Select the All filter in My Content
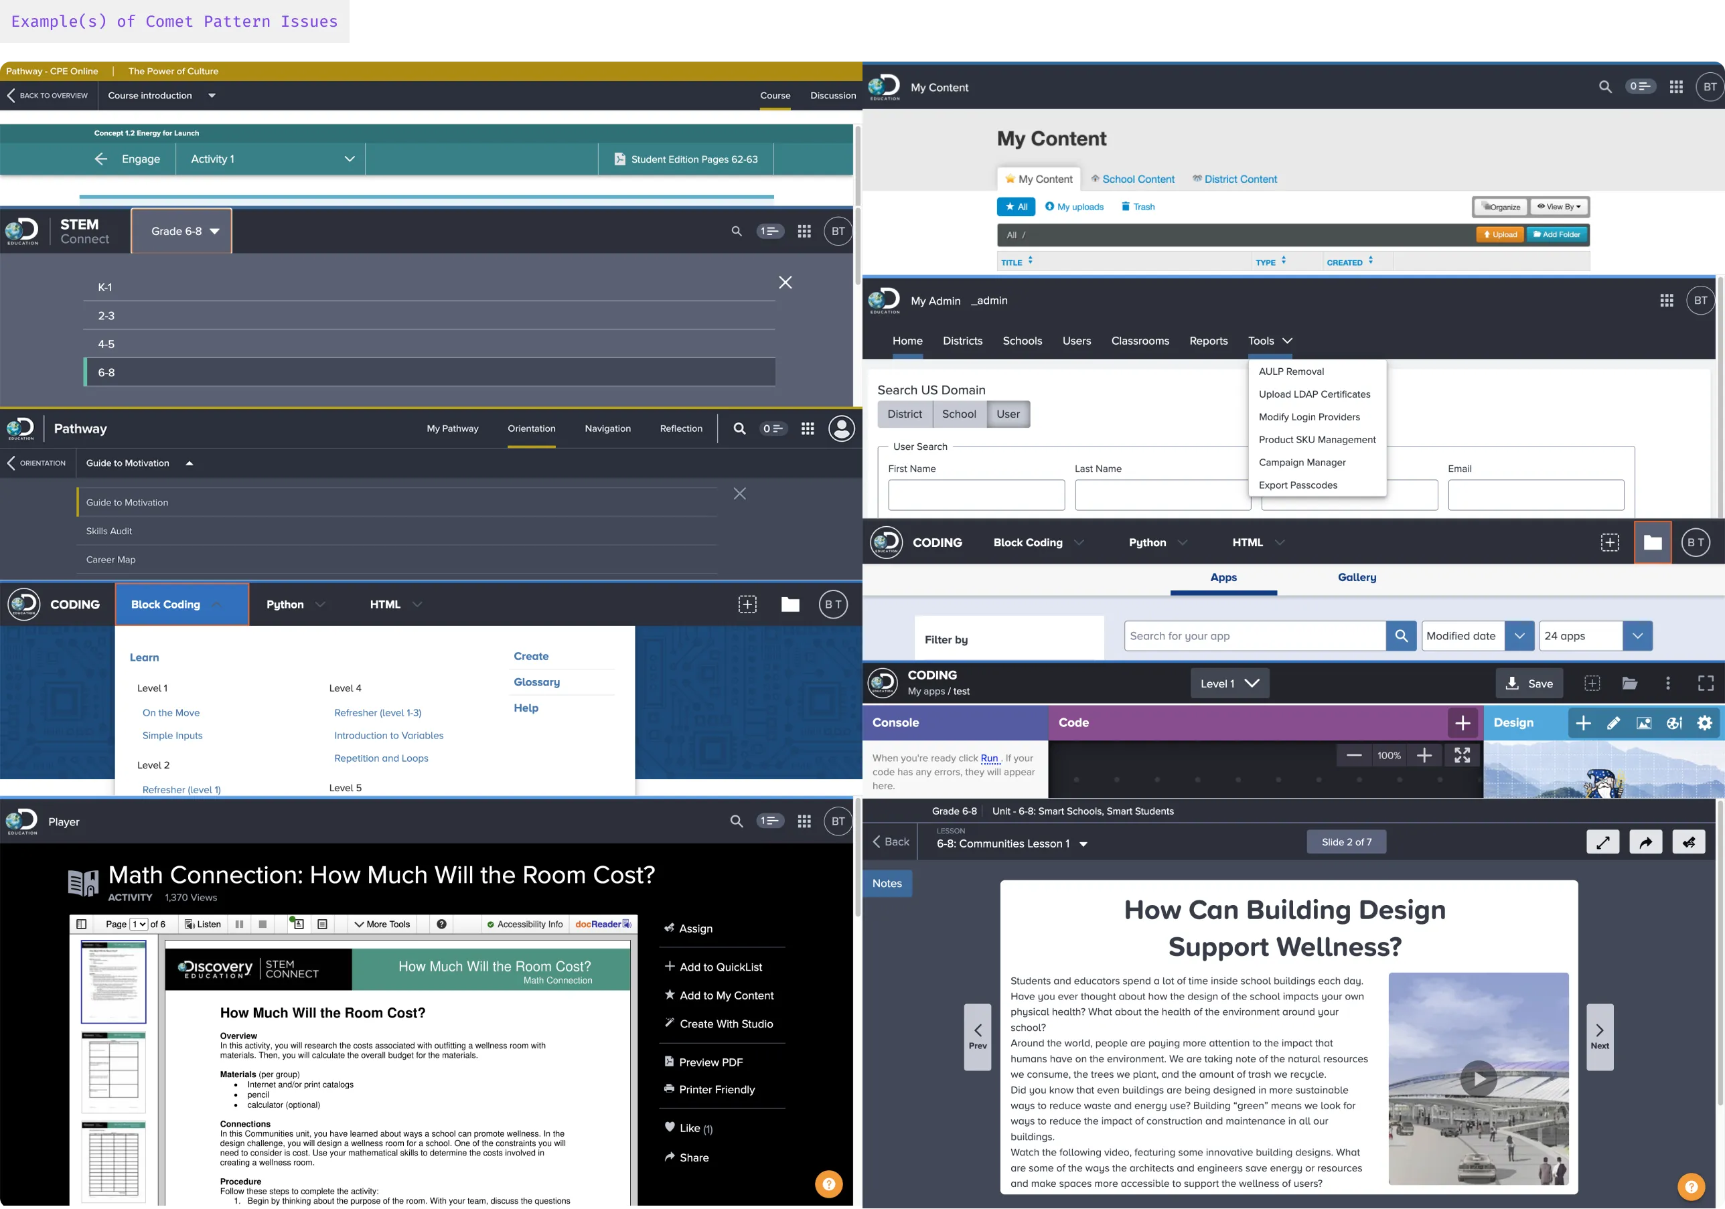Screen dimensions: 1725x1209 point(1016,206)
